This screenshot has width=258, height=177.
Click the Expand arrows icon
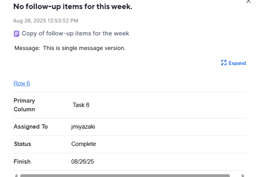(x=224, y=63)
